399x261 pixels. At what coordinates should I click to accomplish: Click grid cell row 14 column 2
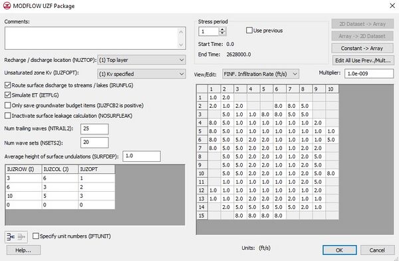pos(227,207)
